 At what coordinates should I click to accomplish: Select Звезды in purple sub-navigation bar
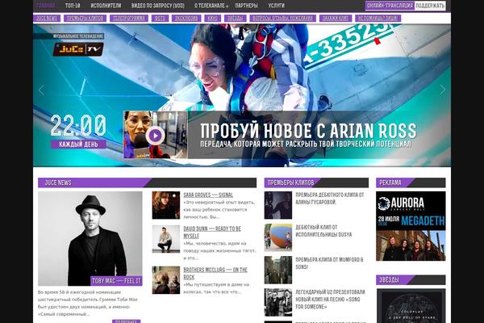click(x=235, y=19)
